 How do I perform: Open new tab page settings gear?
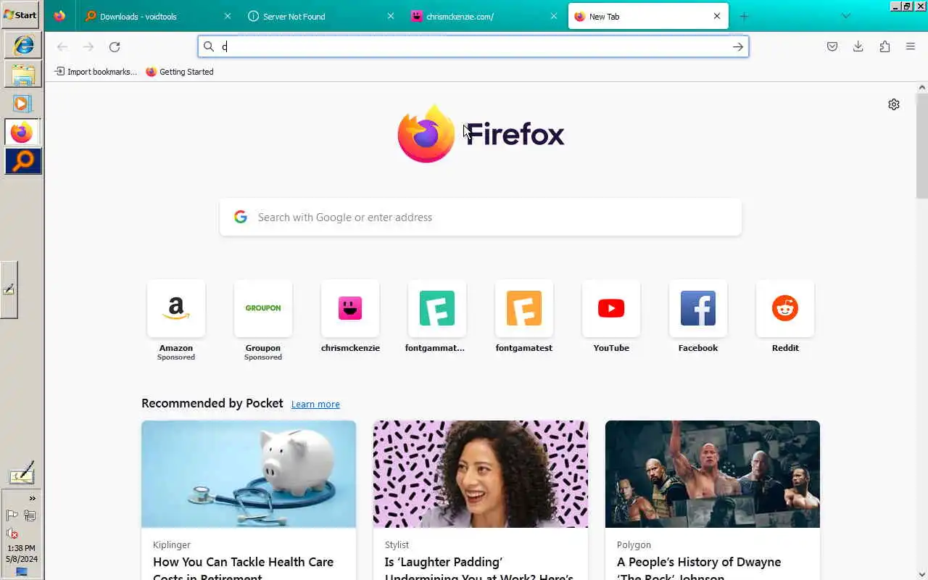[894, 104]
